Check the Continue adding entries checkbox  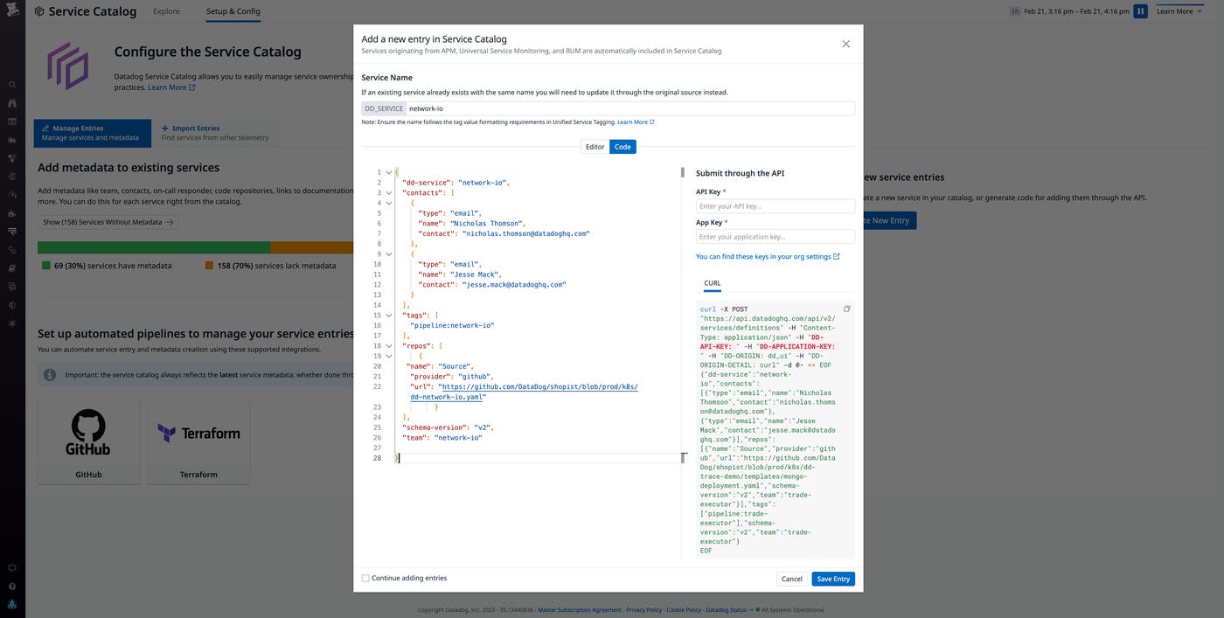click(x=365, y=578)
